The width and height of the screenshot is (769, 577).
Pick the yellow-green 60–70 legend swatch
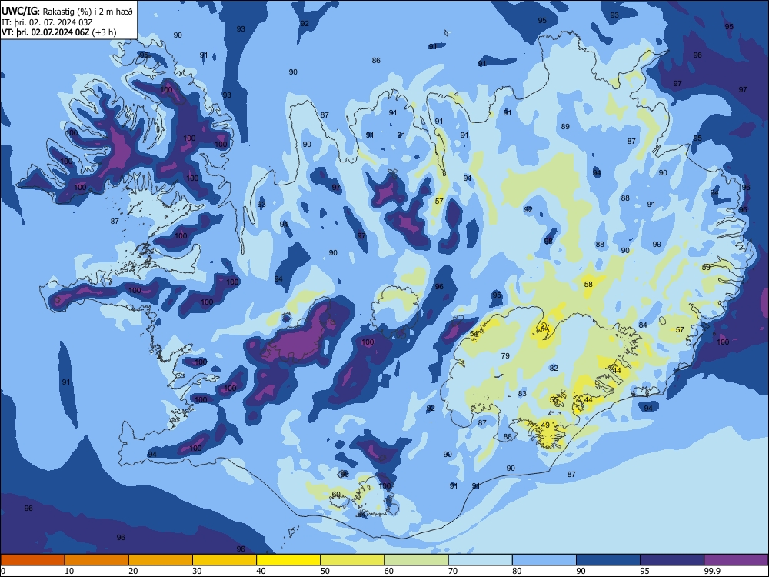pyautogui.click(x=416, y=560)
